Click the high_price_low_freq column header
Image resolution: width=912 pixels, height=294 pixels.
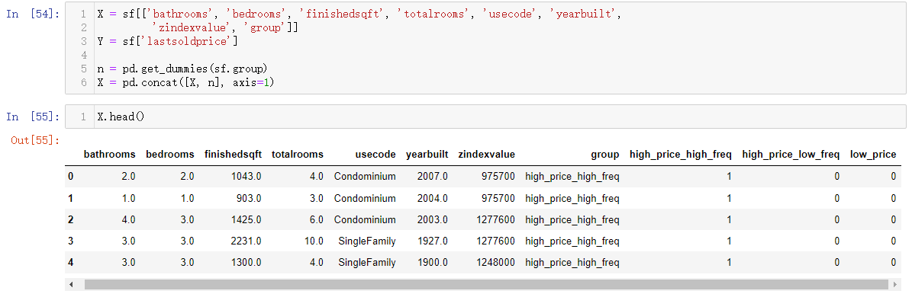point(791,155)
